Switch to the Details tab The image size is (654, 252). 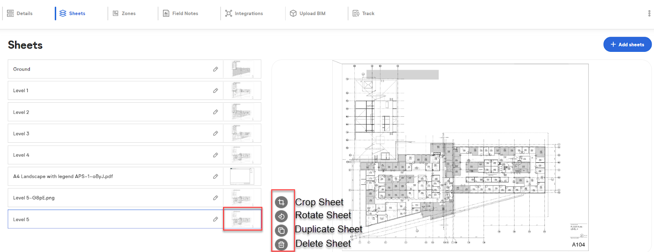(20, 13)
